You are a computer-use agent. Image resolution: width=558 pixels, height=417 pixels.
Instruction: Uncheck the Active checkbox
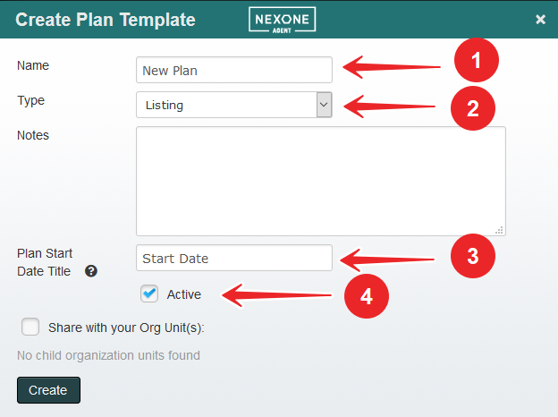(x=149, y=294)
